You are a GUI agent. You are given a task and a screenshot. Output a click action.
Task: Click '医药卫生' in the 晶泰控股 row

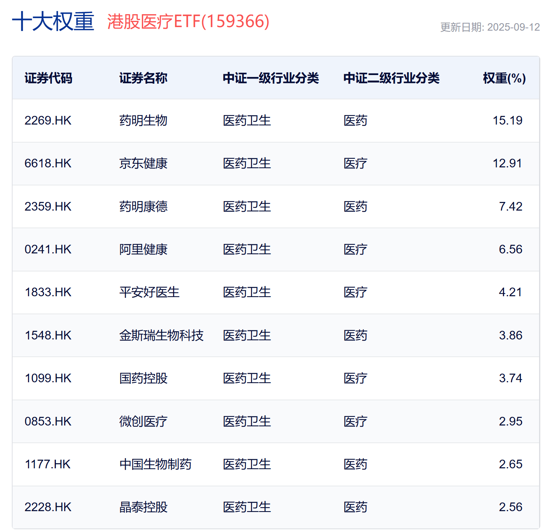[247, 507]
